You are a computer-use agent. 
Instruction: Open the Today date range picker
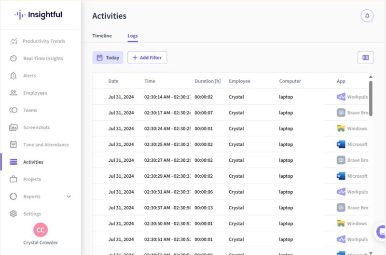(108, 57)
